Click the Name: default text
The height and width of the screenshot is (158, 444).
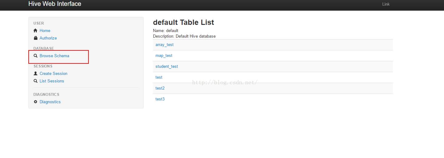pyautogui.click(x=165, y=30)
